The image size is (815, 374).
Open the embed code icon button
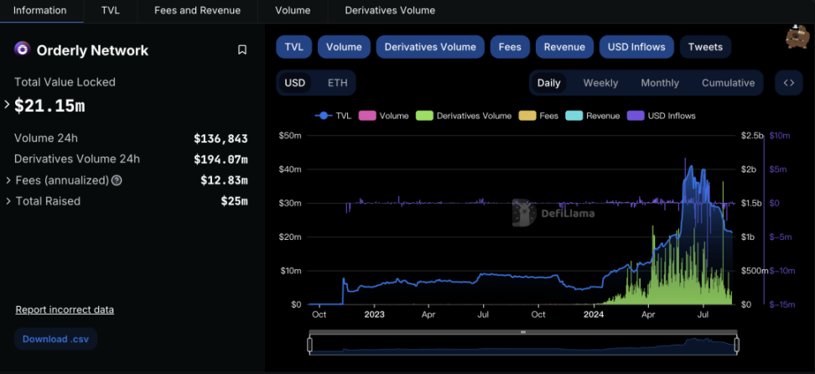[788, 83]
